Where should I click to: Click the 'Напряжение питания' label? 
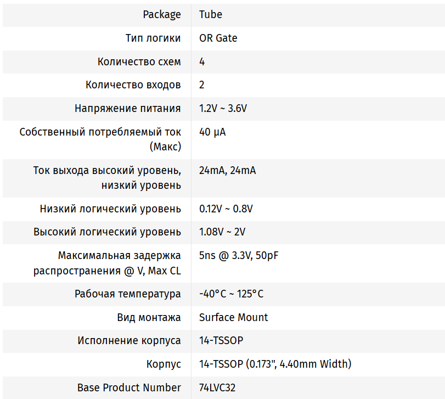127,109
